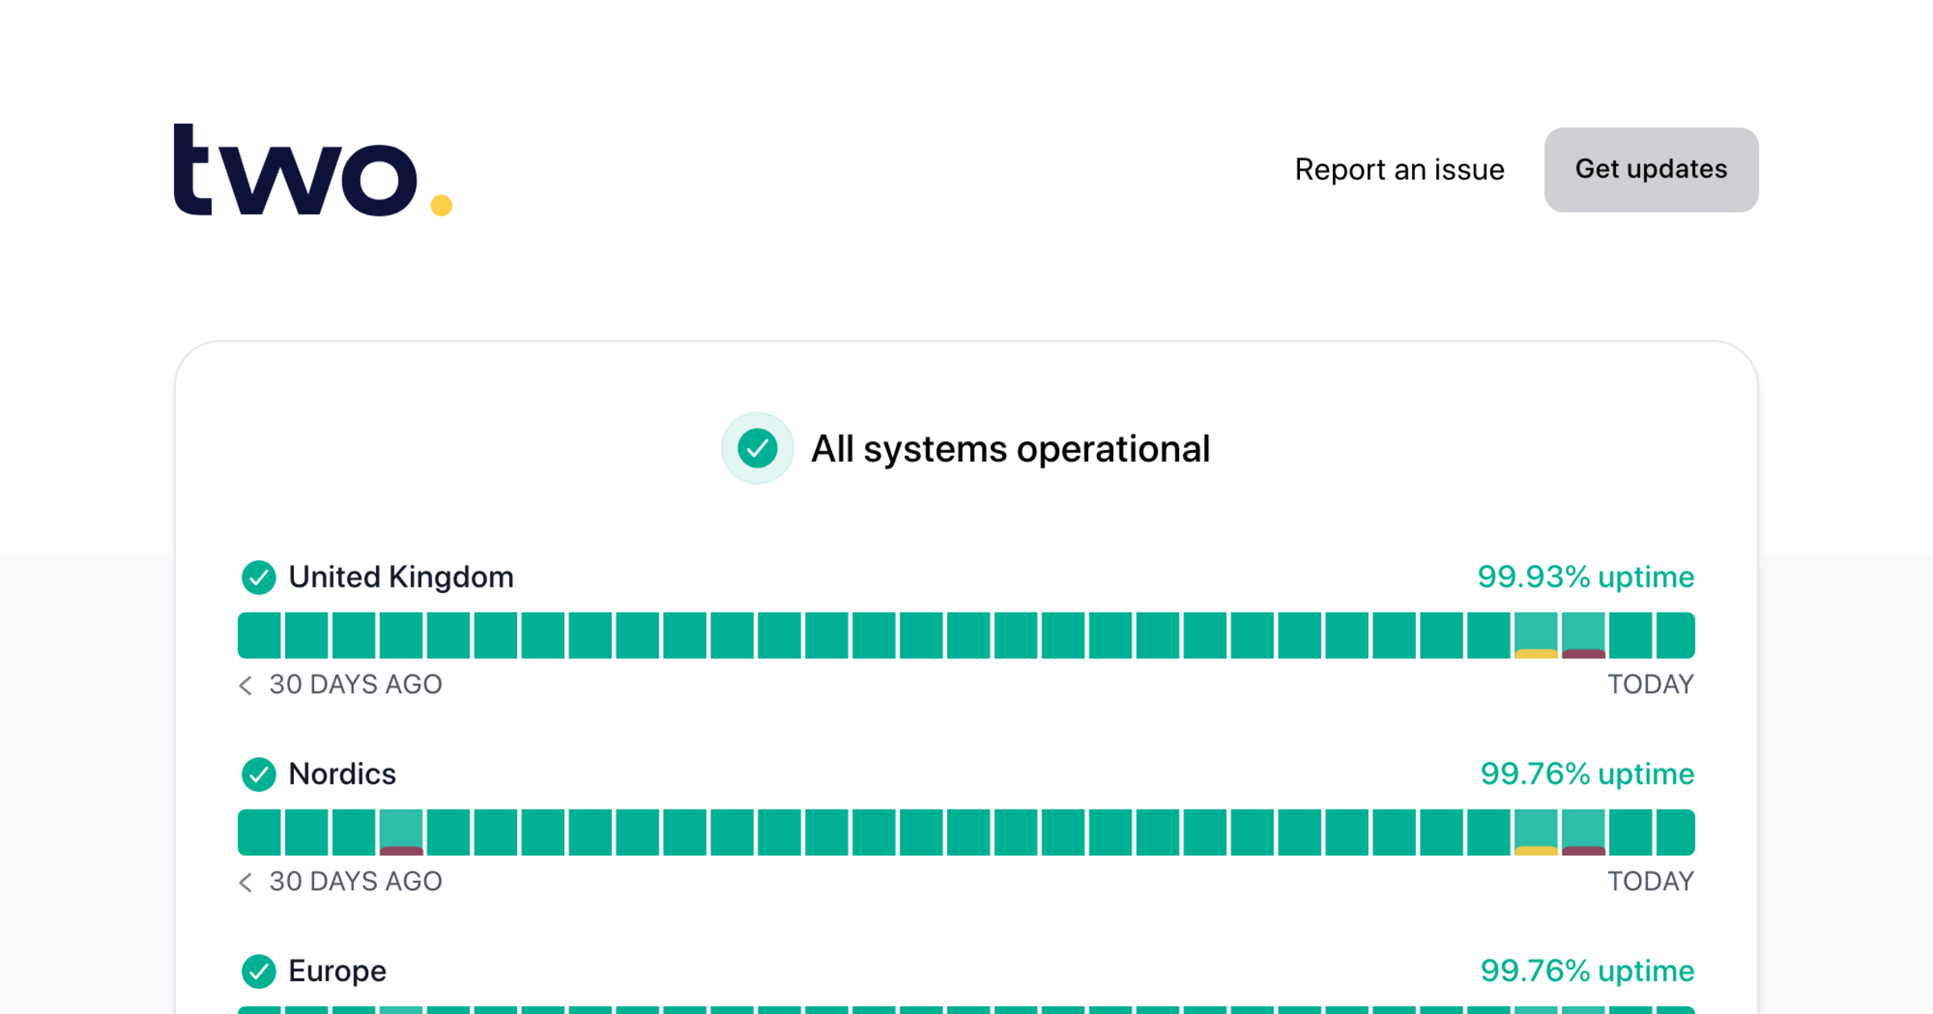Click Europe 99.76% uptime value
The image size is (1933, 1014).
point(1587,971)
